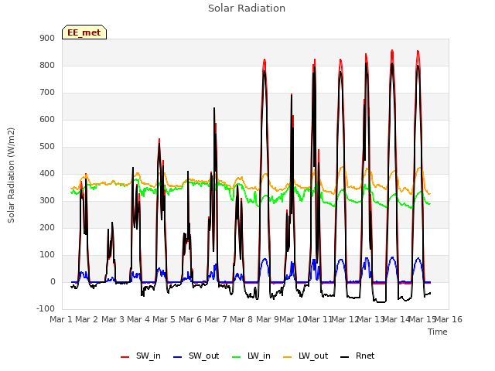The height and width of the screenshot is (371, 495).
Task: Toggle the SW_in legend entry
Action: tap(141, 356)
